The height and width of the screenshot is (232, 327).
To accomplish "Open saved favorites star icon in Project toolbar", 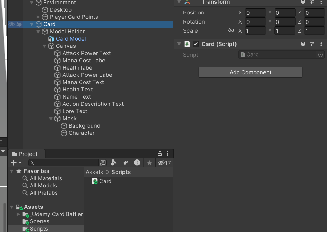I will point(149,163).
